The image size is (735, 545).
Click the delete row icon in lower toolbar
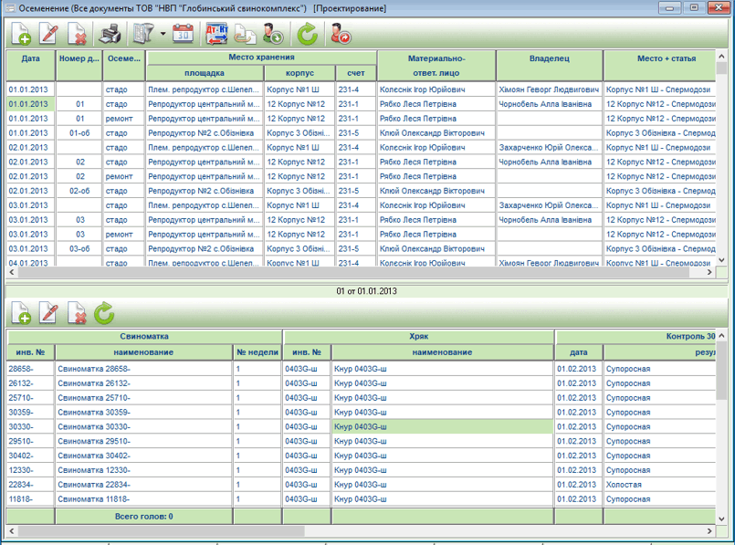[x=79, y=313]
